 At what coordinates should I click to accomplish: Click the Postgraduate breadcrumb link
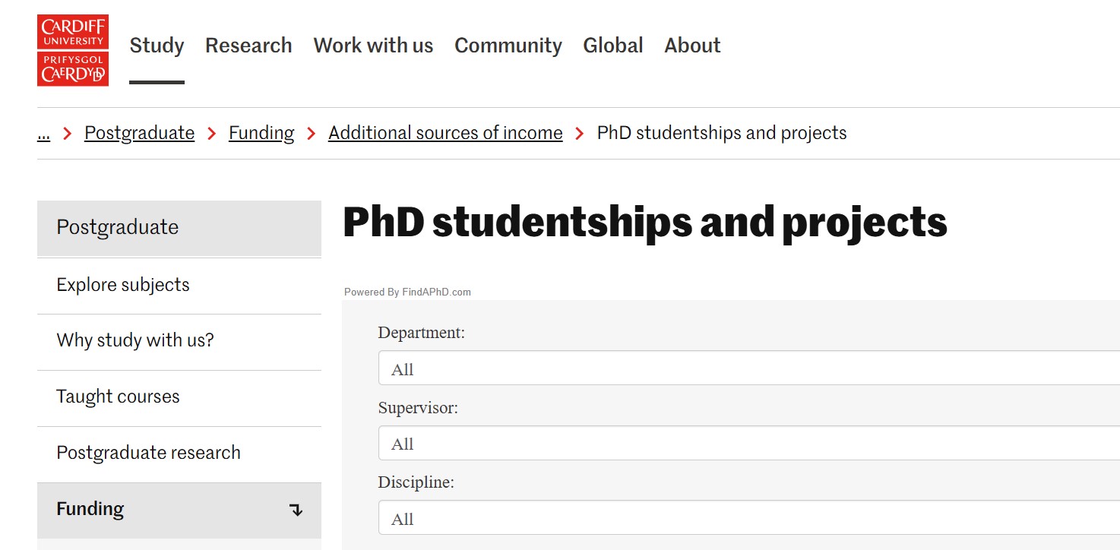click(139, 133)
